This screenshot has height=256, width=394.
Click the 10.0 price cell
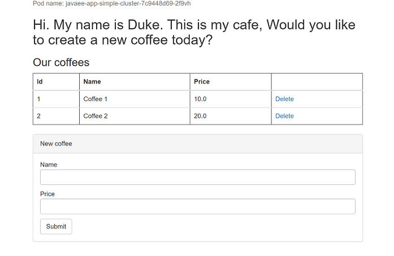click(201, 99)
